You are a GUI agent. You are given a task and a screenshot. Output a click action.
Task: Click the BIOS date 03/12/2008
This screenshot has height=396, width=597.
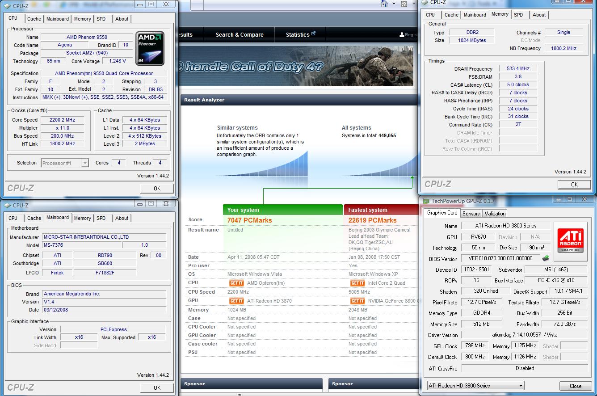pos(104,310)
